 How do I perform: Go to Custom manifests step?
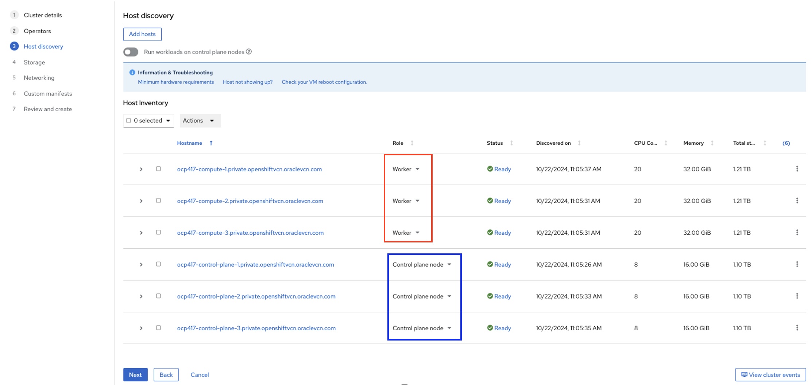[48, 94]
